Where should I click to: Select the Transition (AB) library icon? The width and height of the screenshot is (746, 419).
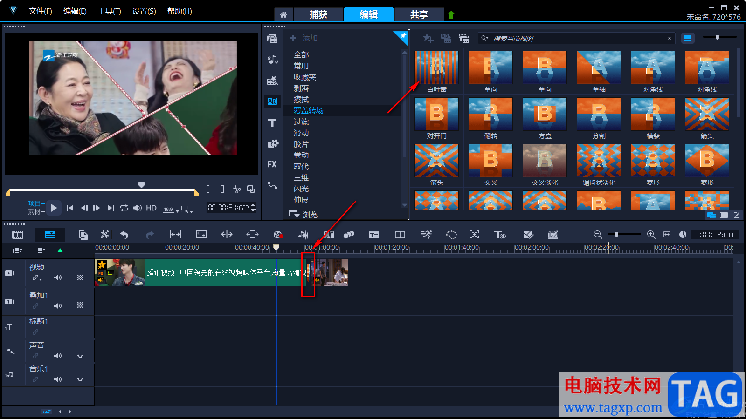point(272,101)
